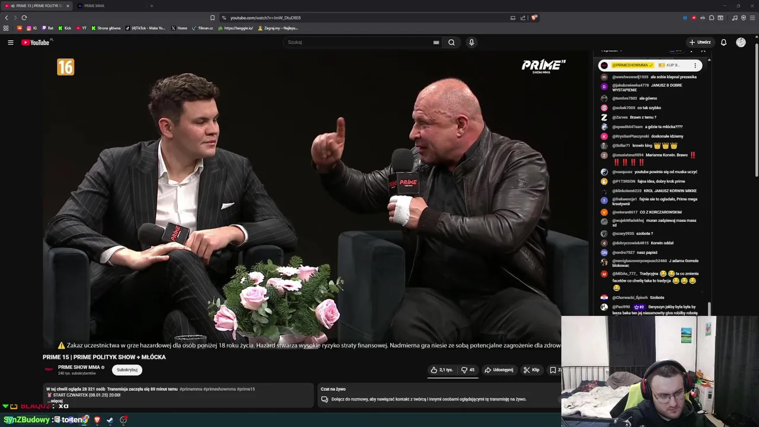Open chat message by @P1T3R5ON
Viewport: 759px width, 427px height.
(x=649, y=181)
